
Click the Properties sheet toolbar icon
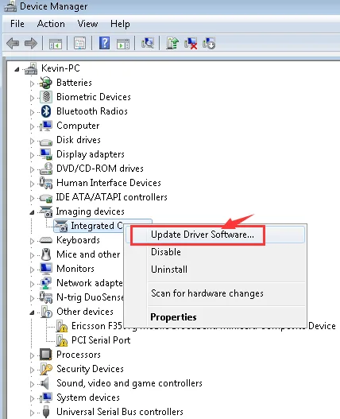[x=79, y=43]
